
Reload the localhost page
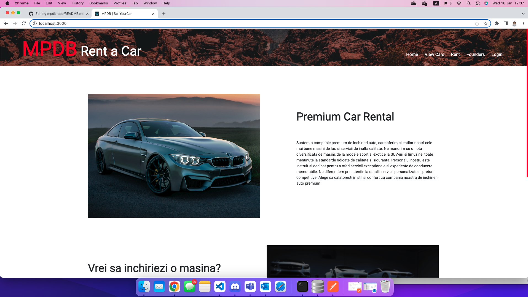24,23
